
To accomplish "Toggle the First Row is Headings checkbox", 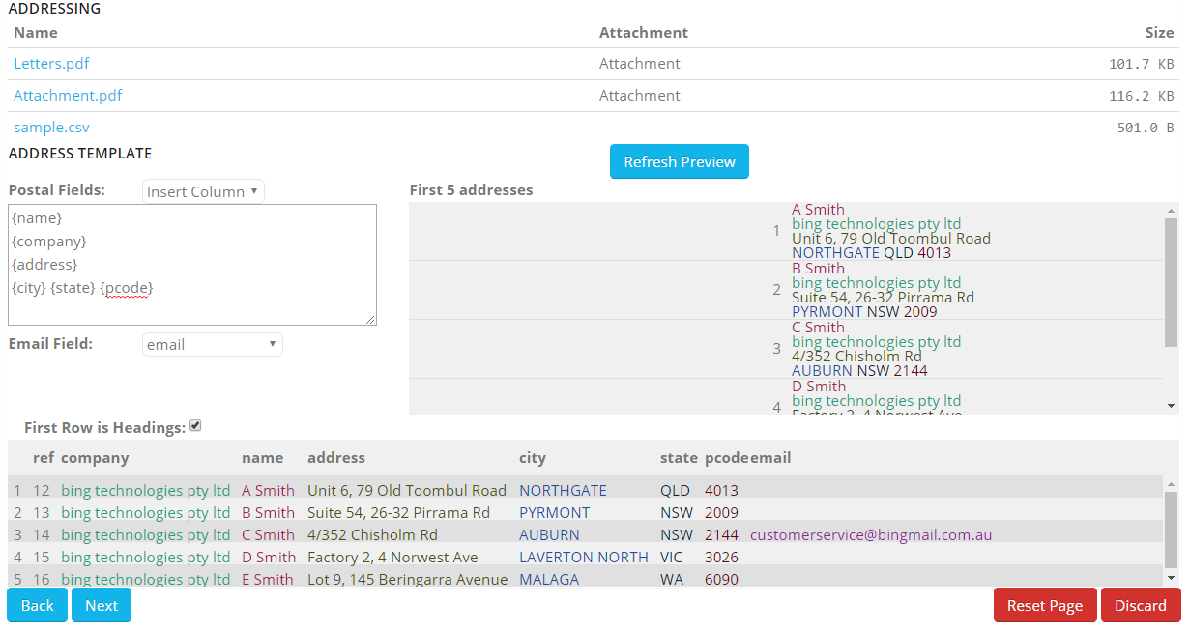I will click(196, 426).
